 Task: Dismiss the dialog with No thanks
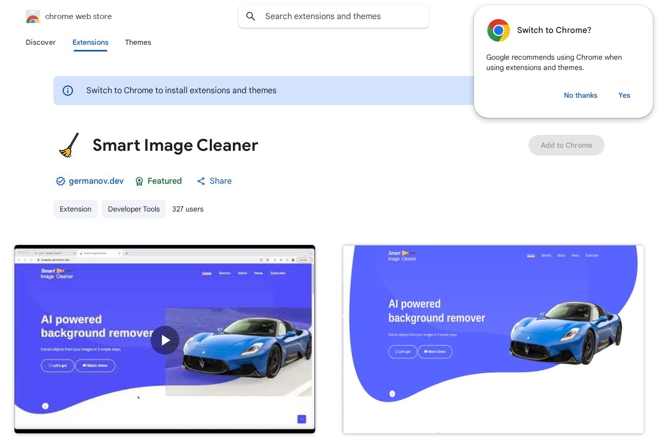580,95
